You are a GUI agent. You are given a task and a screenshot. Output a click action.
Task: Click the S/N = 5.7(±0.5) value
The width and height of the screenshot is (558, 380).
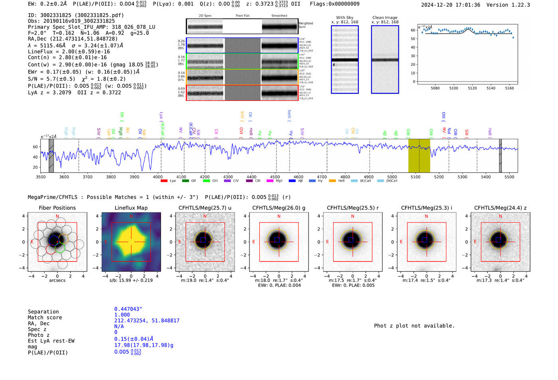pos(51,79)
